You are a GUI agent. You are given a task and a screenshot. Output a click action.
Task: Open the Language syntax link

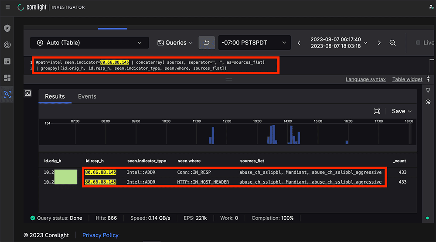click(365, 79)
